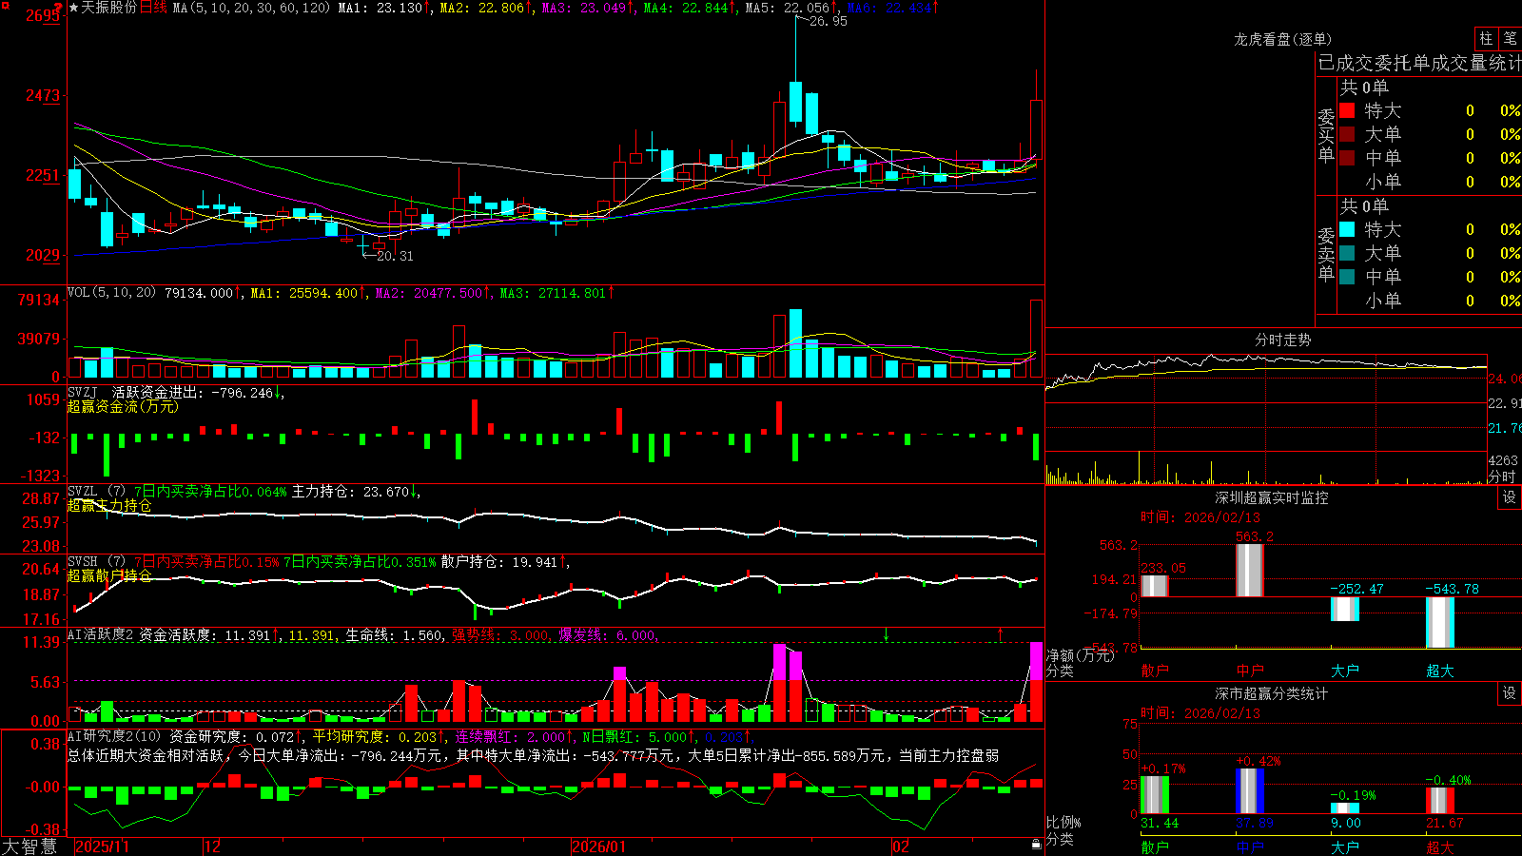This screenshot has height=856, width=1522.
Task: Click the dark red 大单 swatch under 委买单
Action: point(1347,134)
